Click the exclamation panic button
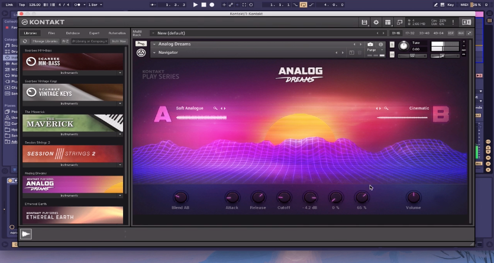 click(x=453, y=22)
